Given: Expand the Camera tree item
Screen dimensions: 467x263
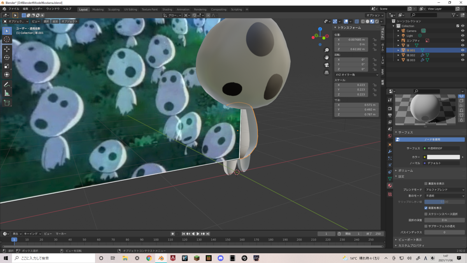Looking at the screenshot, I should (399, 31).
